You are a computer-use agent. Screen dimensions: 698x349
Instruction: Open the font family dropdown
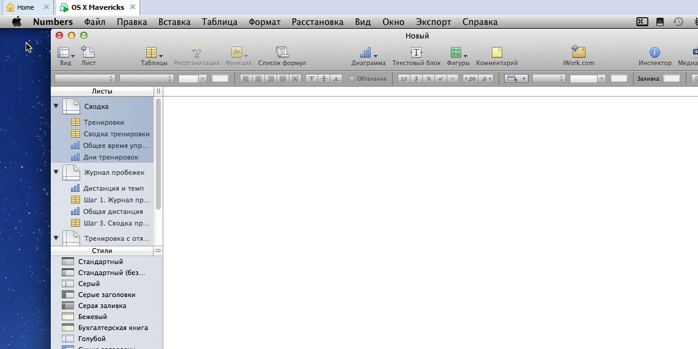point(84,79)
